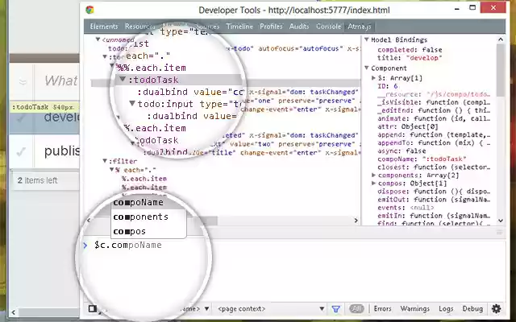
Task: Click the dispose: function property
Action: pyautogui.click(x=434, y=192)
